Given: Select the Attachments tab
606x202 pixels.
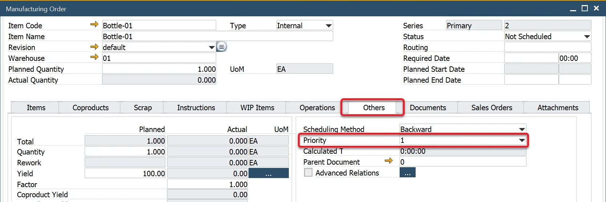Looking at the screenshot, I should 558,108.
